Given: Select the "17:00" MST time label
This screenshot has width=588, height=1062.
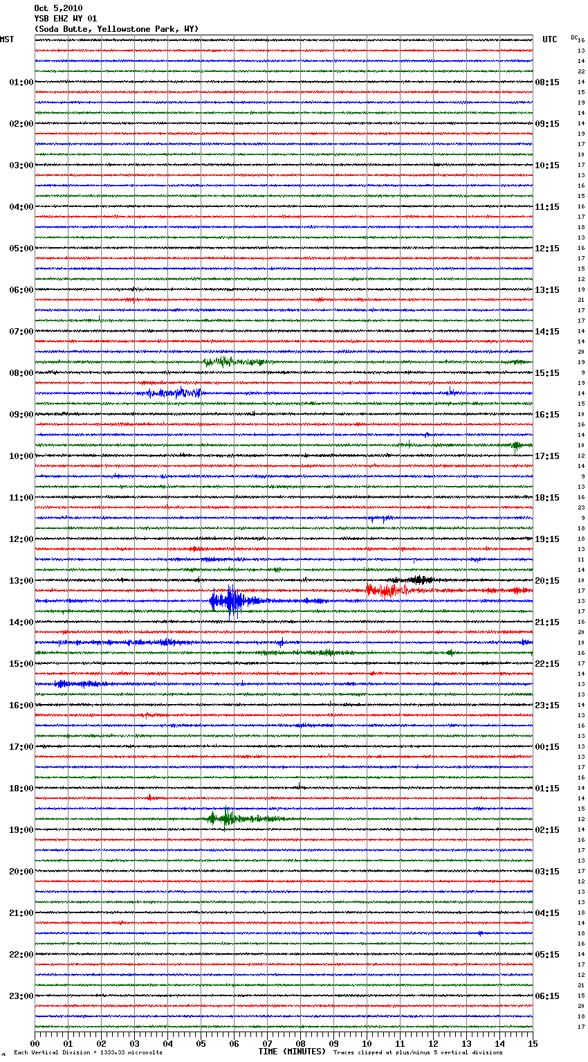Looking at the screenshot, I should coord(21,747).
